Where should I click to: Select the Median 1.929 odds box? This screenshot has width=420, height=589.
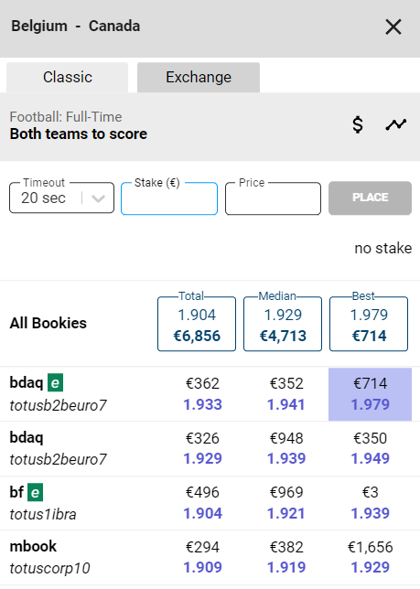click(283, 324)
